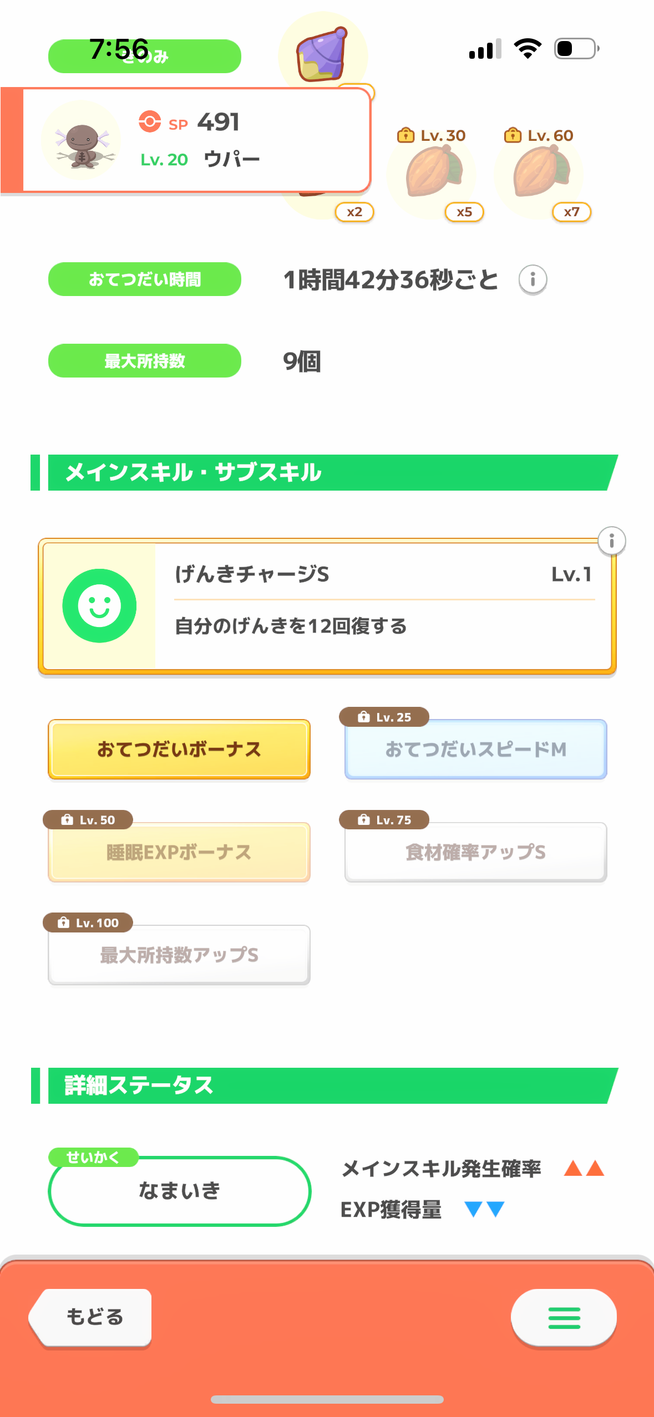Select おてつだいボーナス sub skill
The width and height of the screenshot is (654, 1417).
(x=179, y=750)
